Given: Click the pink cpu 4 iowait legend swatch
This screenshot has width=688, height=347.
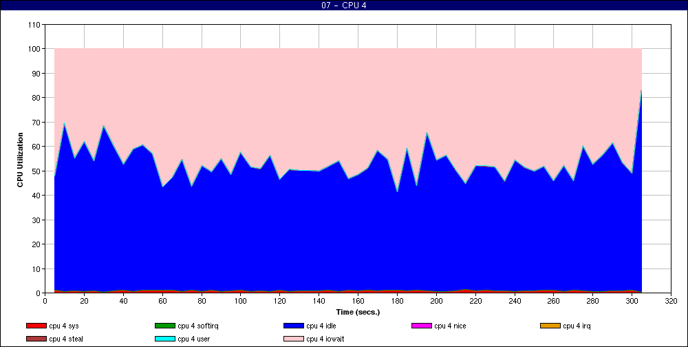Looking at the screenshot, I should pyautogui.click(x=294, y=339).
